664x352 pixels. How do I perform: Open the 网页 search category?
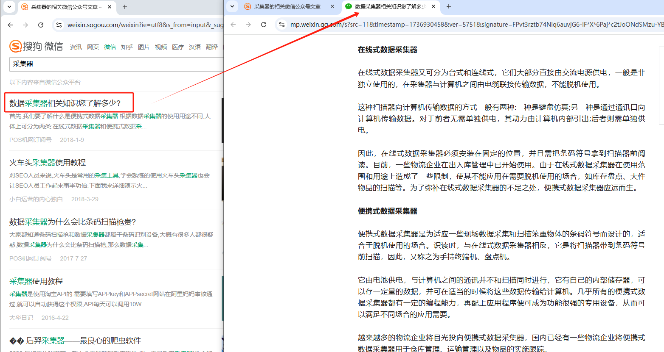pyautogui.click(x=93, y=47)
